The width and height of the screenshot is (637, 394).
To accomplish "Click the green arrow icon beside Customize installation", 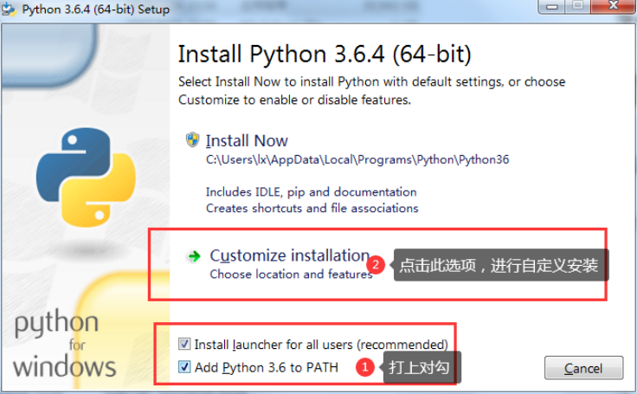I will [194, 256].
